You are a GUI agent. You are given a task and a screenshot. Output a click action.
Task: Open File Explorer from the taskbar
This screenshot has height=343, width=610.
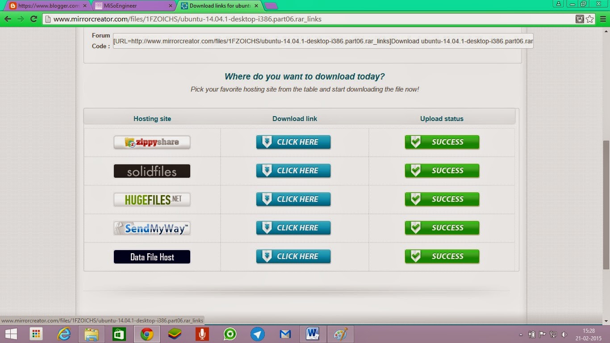(92, 334)
